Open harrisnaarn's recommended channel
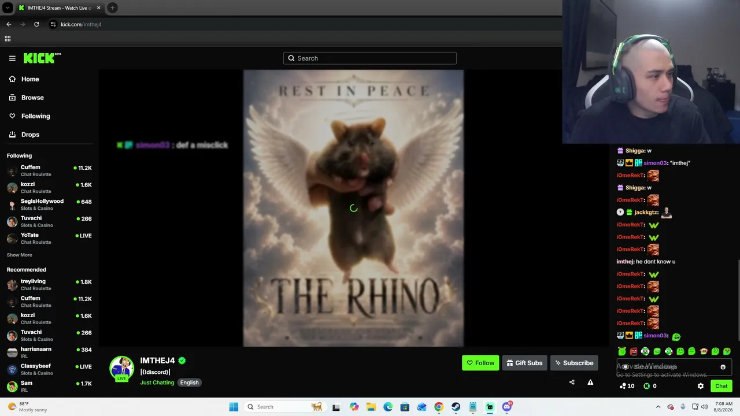 tap(49, 352)
